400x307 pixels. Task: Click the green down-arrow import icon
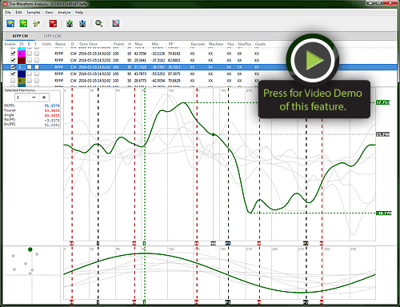[70, 23]
